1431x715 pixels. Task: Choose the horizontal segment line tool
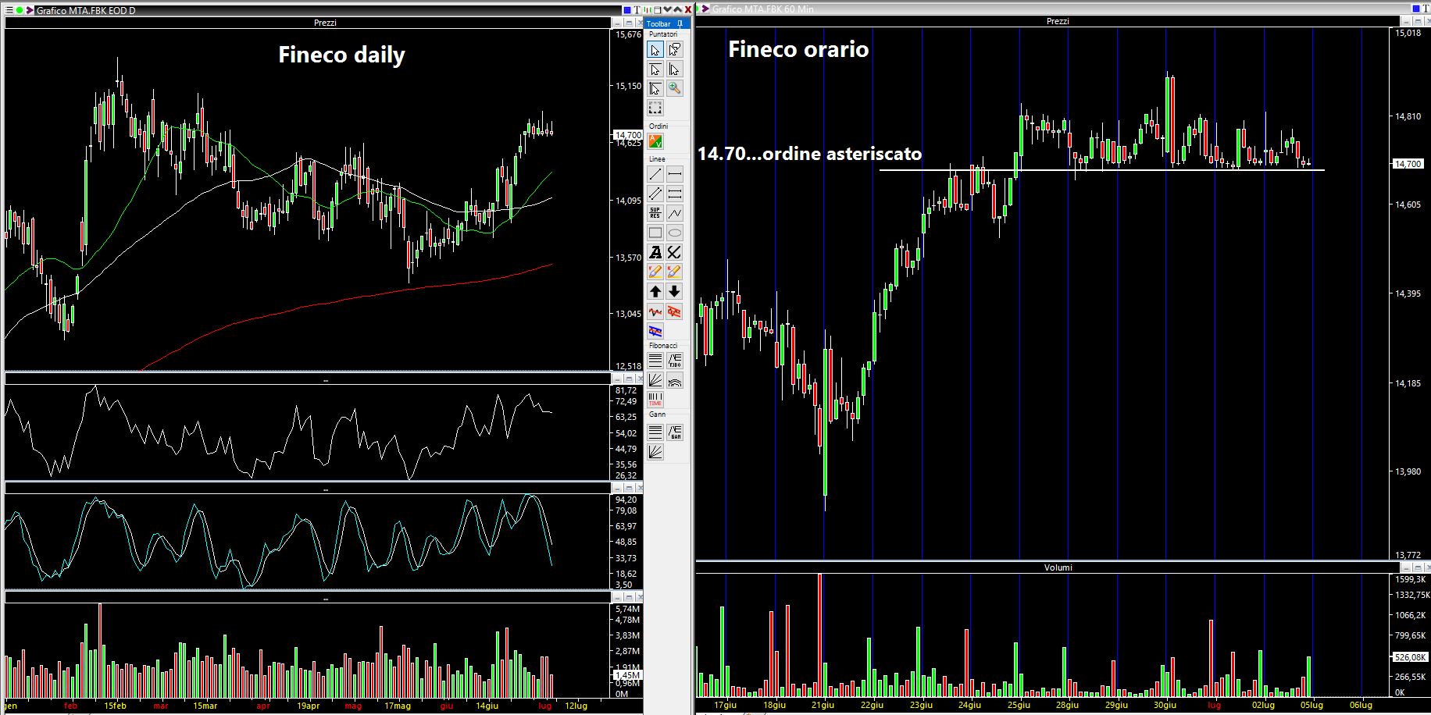[x=674, y=174]
